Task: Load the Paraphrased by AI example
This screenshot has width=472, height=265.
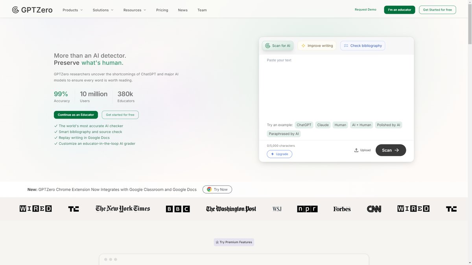Action: pos(284,133)
